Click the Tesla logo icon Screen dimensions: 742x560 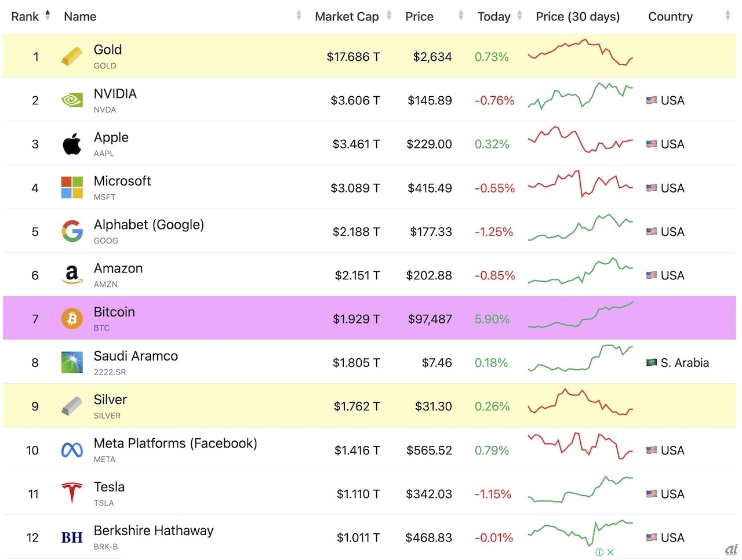point(72,493)
